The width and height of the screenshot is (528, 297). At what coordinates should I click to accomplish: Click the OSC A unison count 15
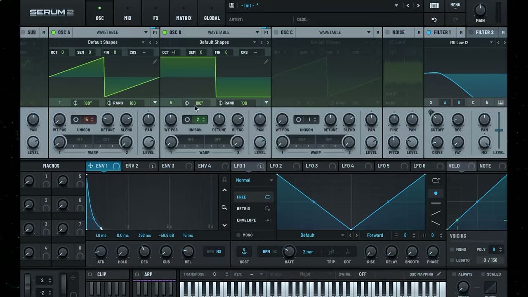coord(86,120)
